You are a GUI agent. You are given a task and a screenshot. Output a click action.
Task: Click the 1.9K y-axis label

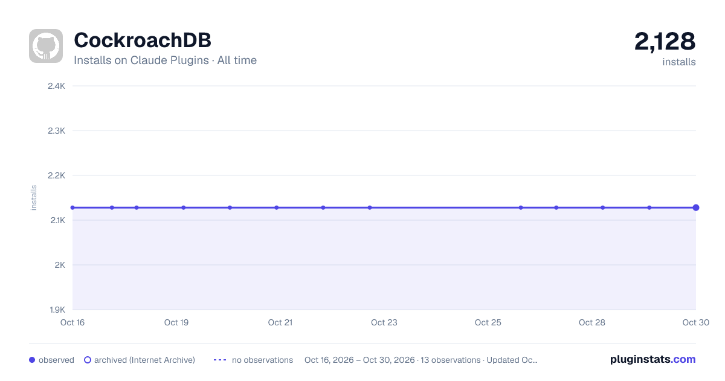(x=56, y=310)
